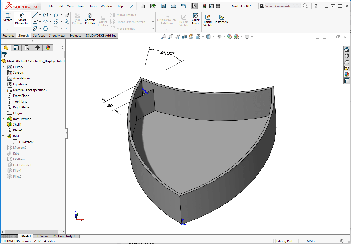The height and width of the screenshot is (244, 351).
Task: Activate the Zoom to Fit view icon
Action: coord(164,37)
